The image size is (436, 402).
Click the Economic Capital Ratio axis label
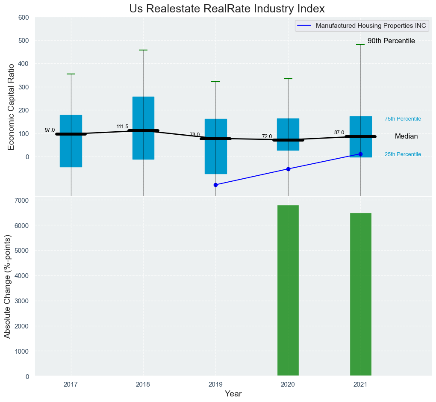pos(11,106)
